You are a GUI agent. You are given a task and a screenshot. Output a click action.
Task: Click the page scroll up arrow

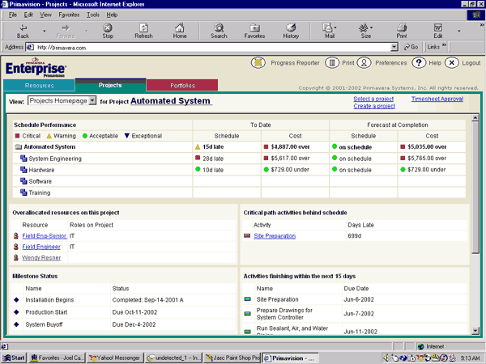coord(475,117)
